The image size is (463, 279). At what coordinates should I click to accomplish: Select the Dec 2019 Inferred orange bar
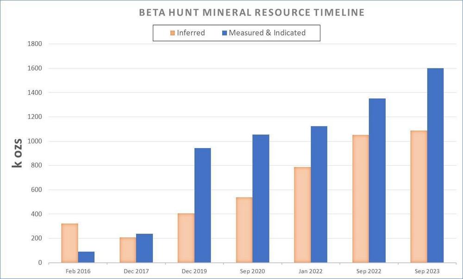[186, 238]
